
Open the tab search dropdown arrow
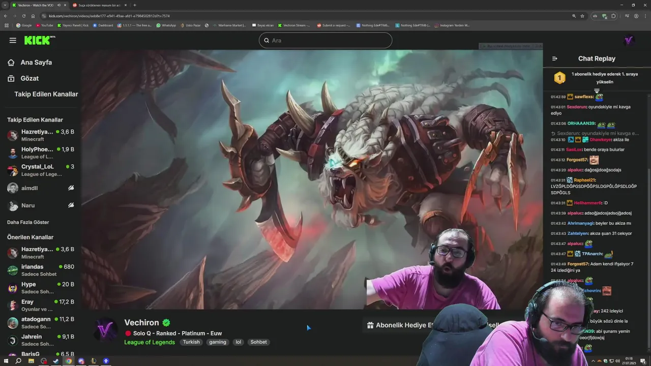click(x=5, y=5)
